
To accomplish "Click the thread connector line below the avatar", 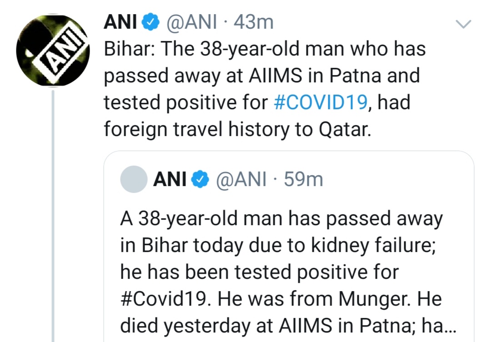I will tap(53, 216).
